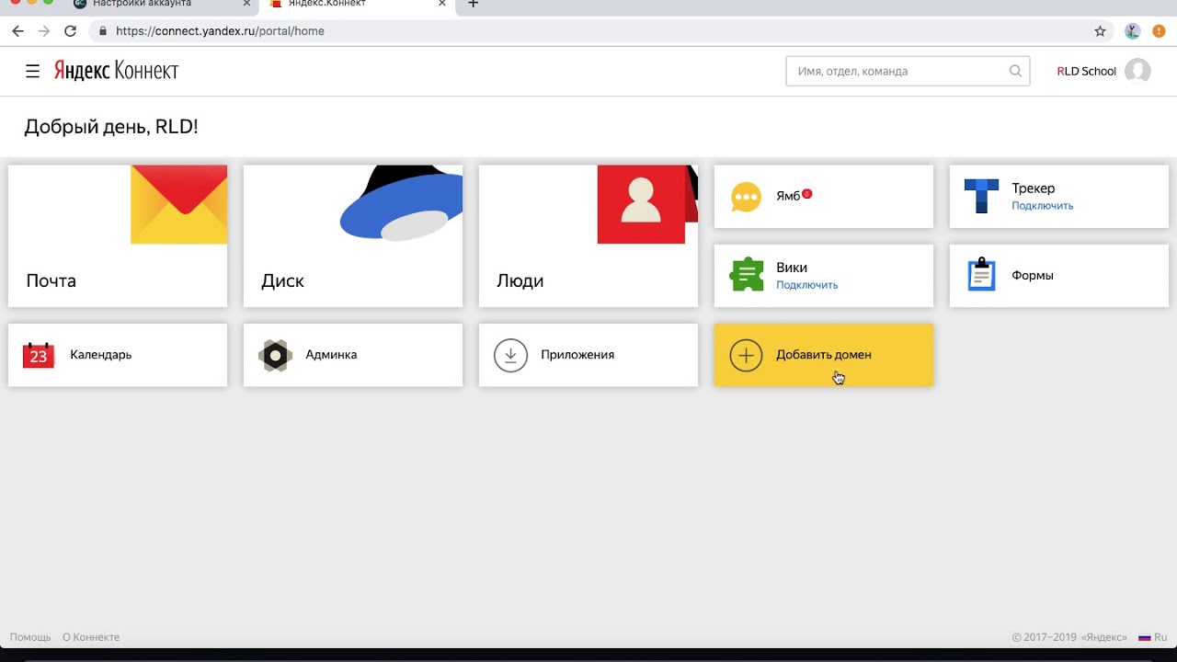Click the Вики title text

coord(792,268)
